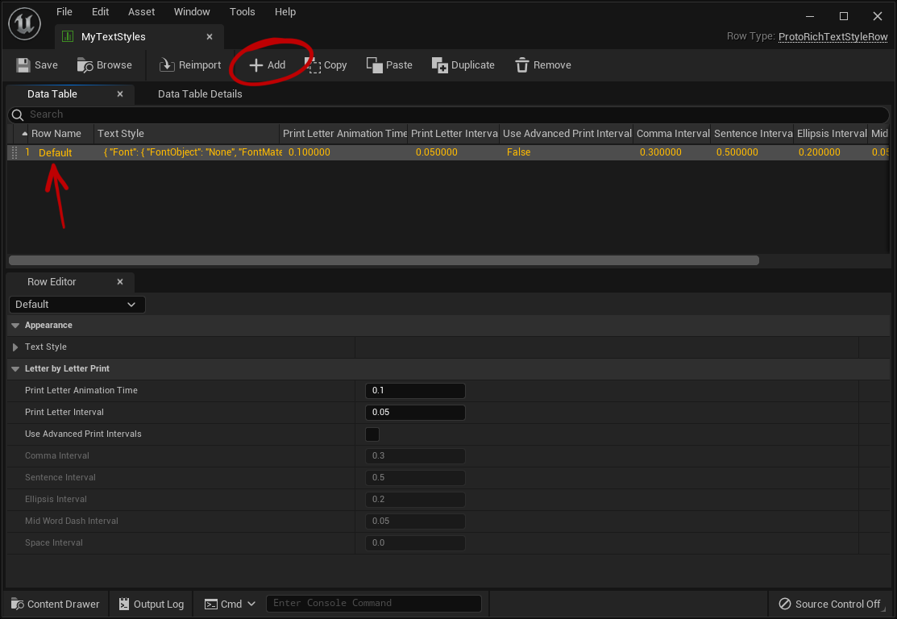
Task: Add a new row to table
Action: tap(267, 65)
